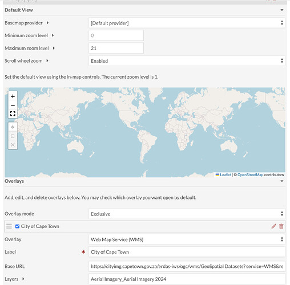This screenshot has height=285, width=290.
Task: Open the Overlay type WMS dropdown
Action: [187, 239]
